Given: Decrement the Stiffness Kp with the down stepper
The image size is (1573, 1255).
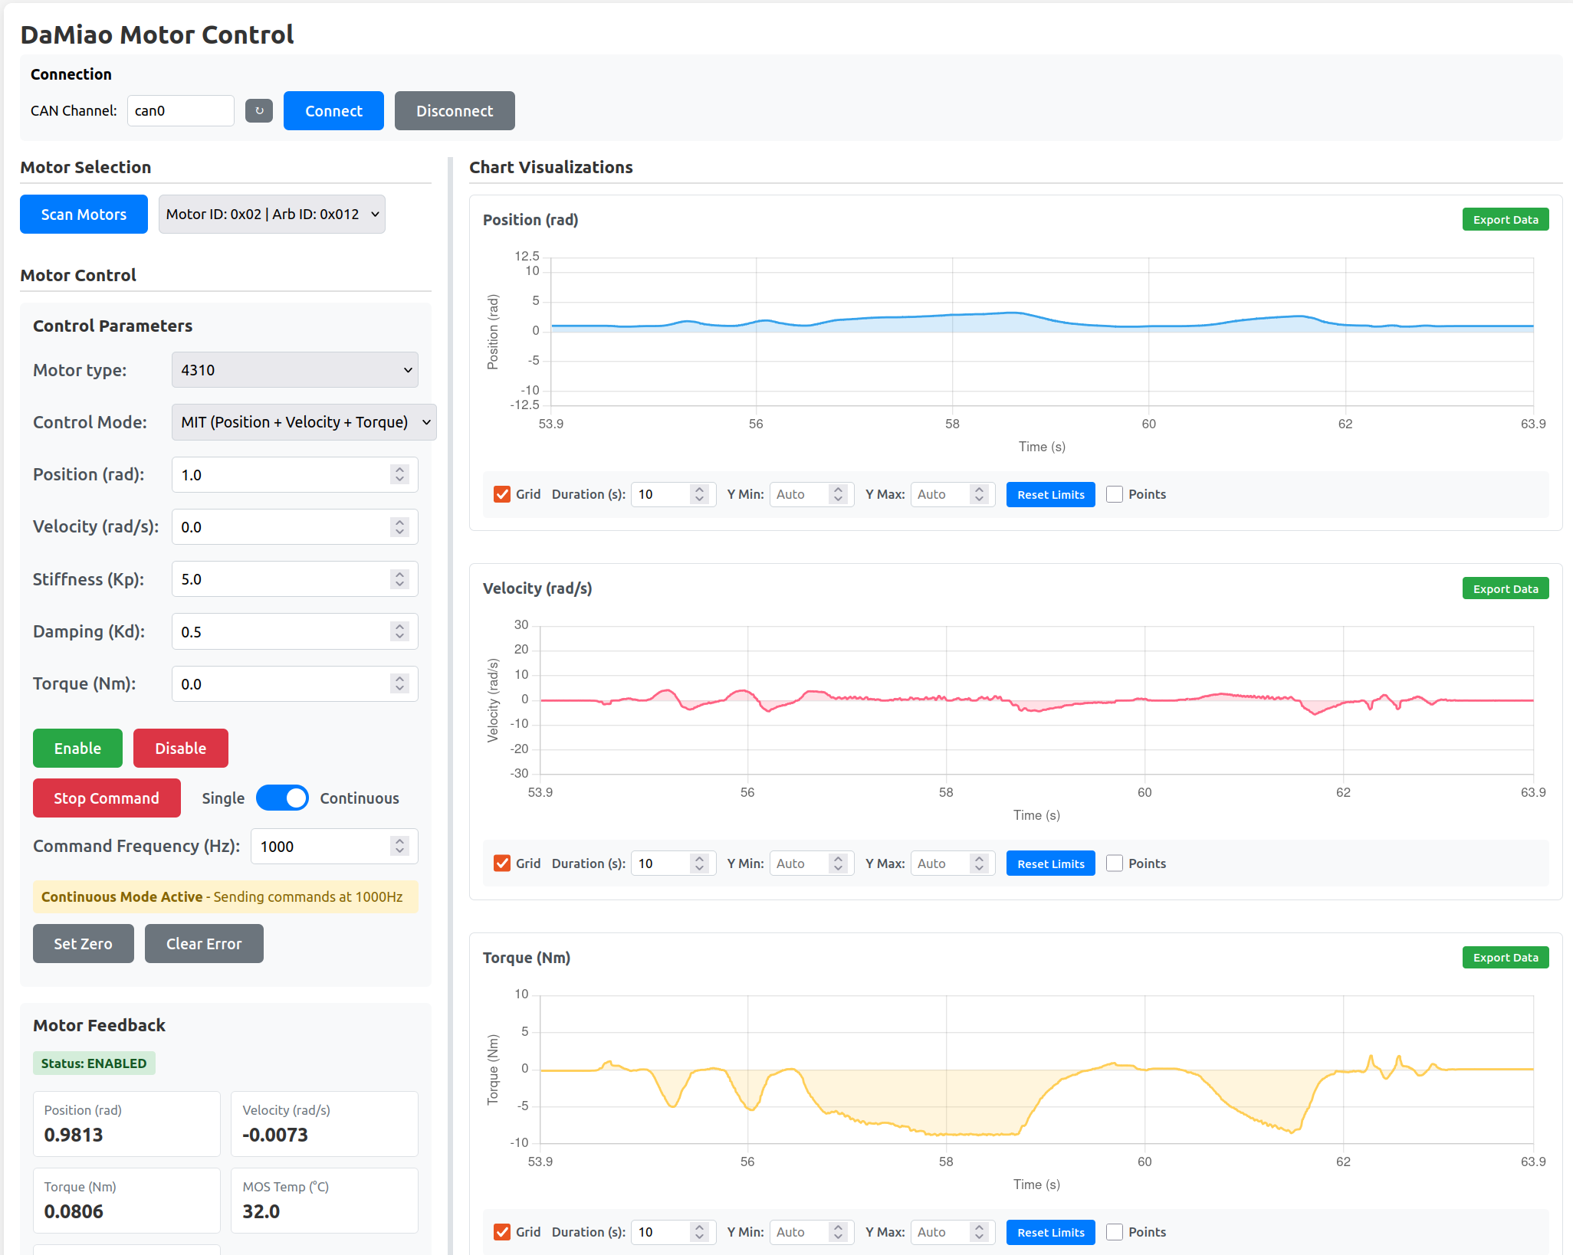Looking at the screenshot, I should 399,584.
